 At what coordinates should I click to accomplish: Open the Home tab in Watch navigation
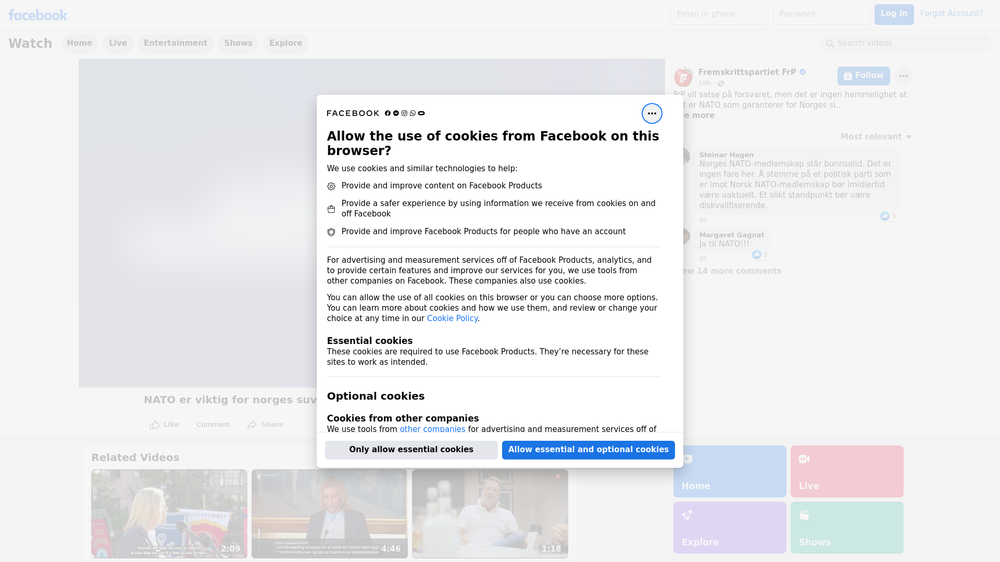[x=79, y=44]
